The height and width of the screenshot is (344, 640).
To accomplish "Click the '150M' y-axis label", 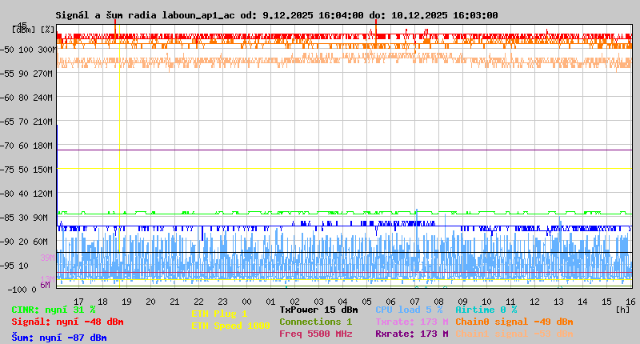I will pos(45,170).
